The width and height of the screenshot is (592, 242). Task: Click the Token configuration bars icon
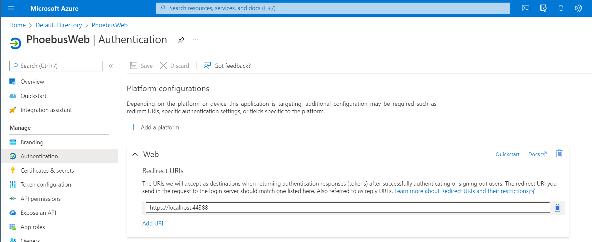tap(13, 185)
